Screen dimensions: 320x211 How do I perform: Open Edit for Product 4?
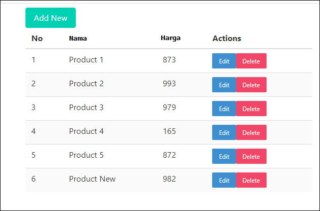click(224, 133)
